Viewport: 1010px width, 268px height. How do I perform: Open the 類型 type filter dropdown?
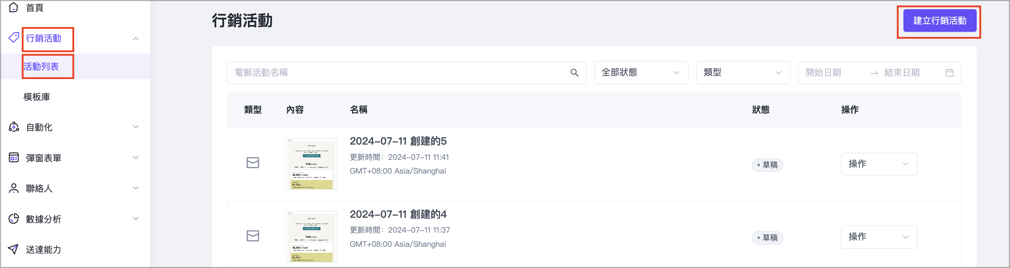(x=743, y=72)
